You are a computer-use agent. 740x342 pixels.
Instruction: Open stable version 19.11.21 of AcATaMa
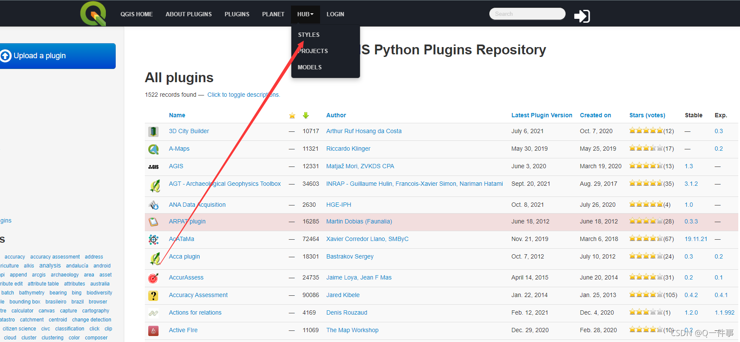tap(696, 239)
